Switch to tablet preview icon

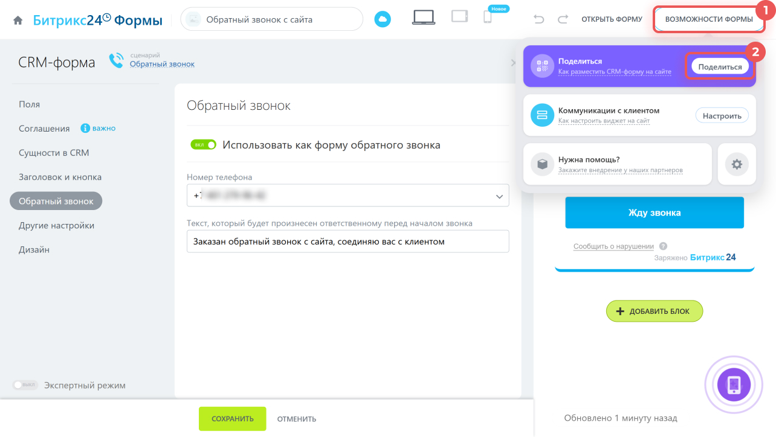460,17
